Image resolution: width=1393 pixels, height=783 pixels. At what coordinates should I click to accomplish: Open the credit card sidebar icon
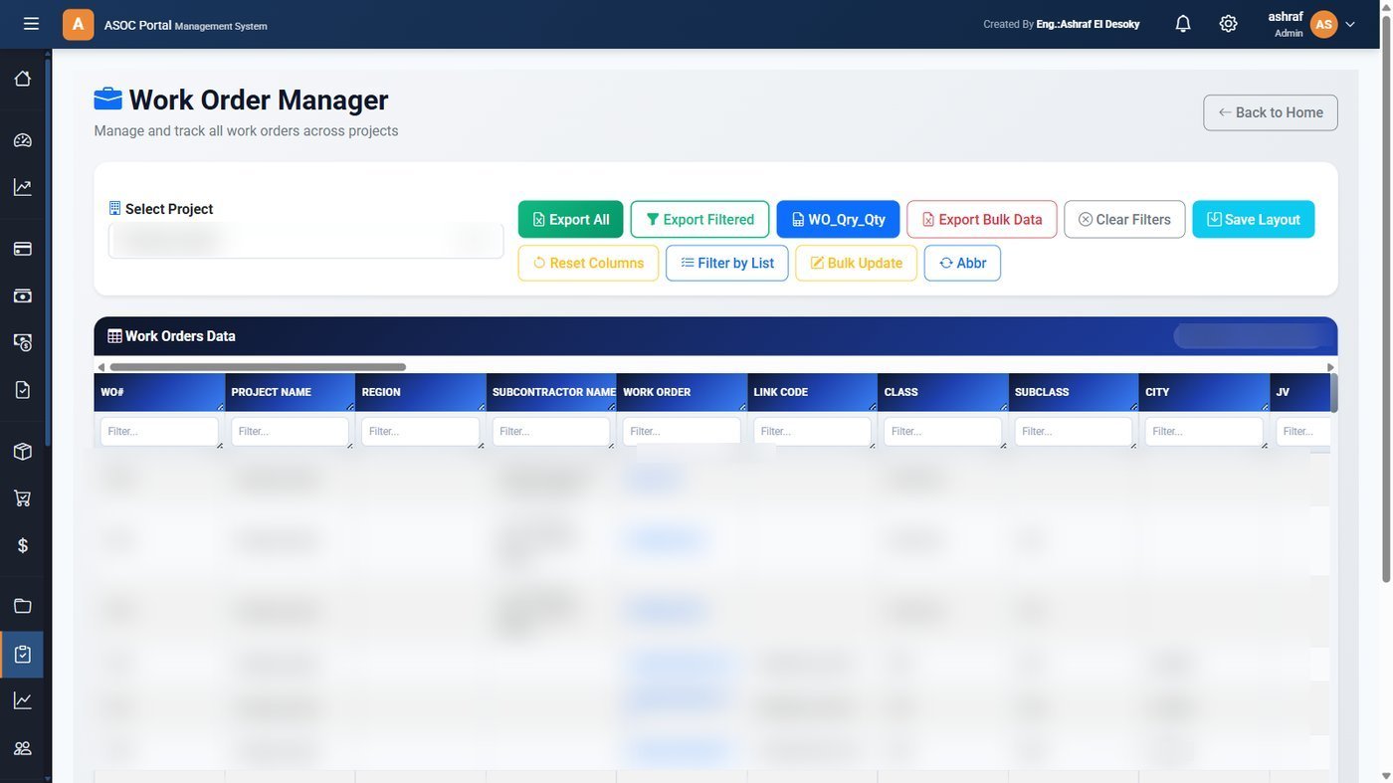coord(23,249)
